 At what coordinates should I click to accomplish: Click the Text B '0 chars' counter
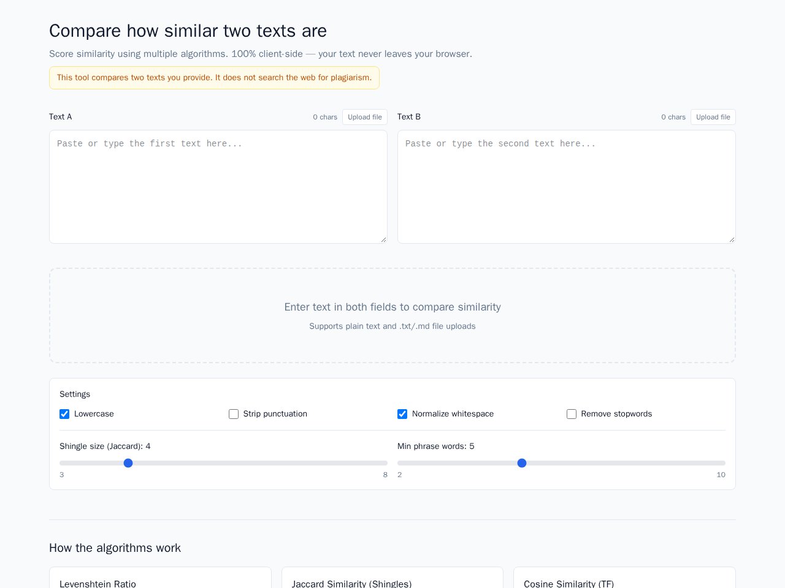coord(673,117)
